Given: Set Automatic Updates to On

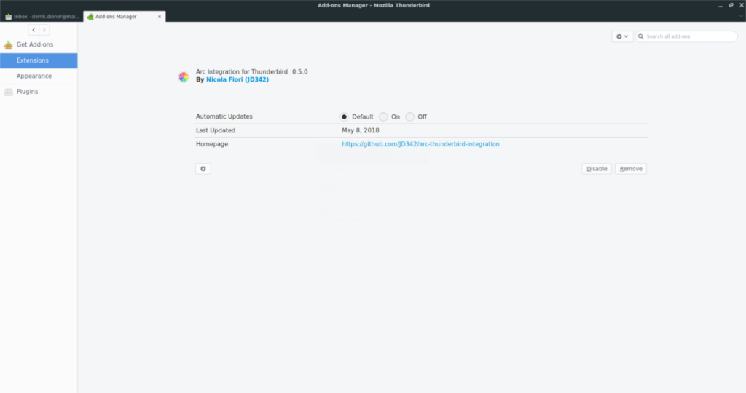Looking at the screenshot, I should coord(383,117).
